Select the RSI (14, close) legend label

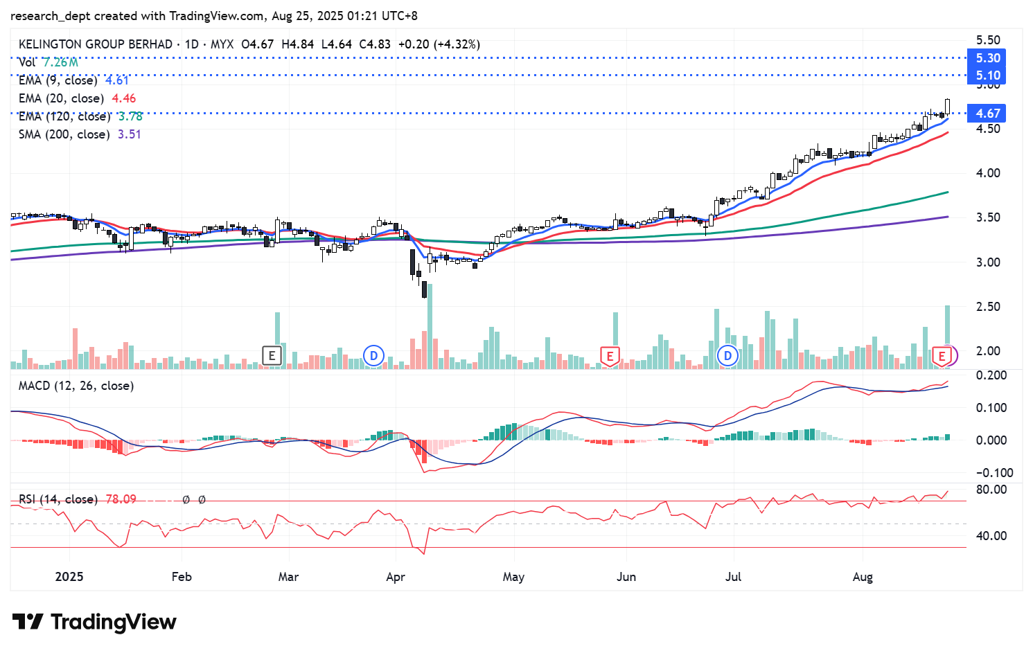(58, 499)
